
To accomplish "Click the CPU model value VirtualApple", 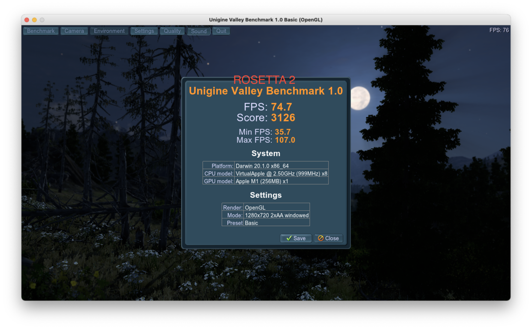I will tap(282, 174).
